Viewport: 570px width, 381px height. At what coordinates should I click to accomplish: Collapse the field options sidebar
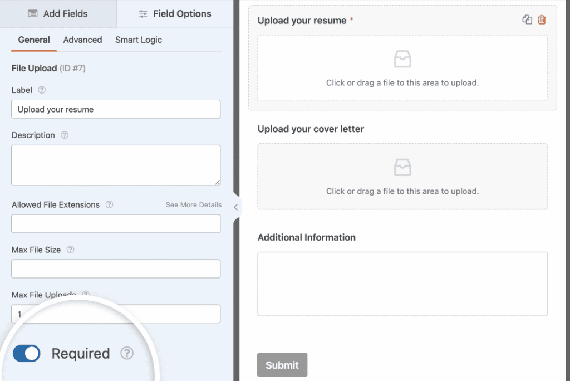coord(237,206)
